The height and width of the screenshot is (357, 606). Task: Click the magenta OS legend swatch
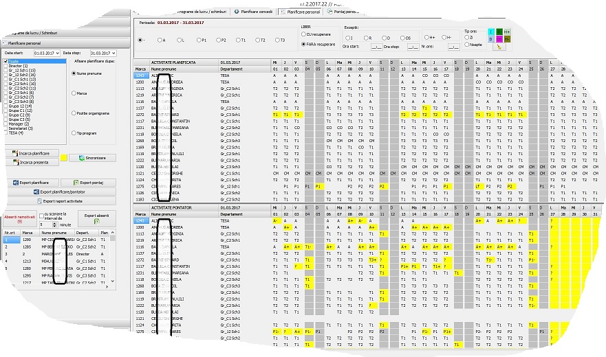coord(499,39)
